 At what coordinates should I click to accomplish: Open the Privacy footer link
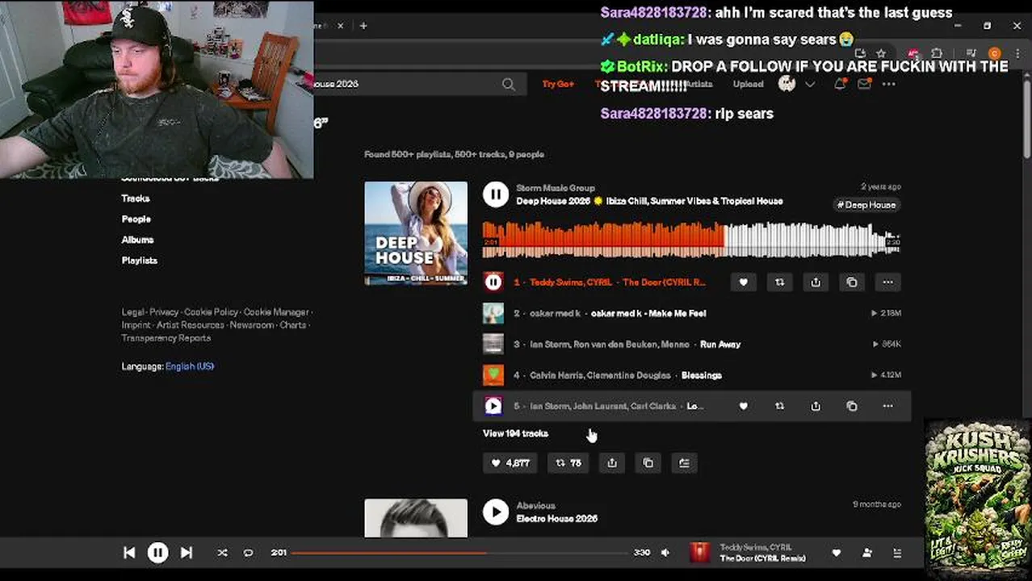tap(164, 312)
